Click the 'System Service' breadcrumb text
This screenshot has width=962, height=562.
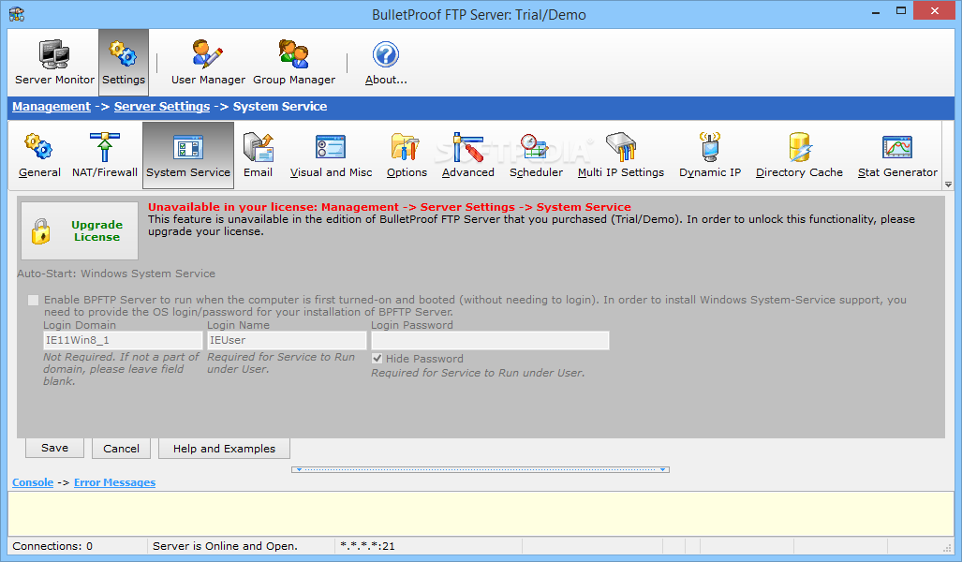[x=280, y=106]
